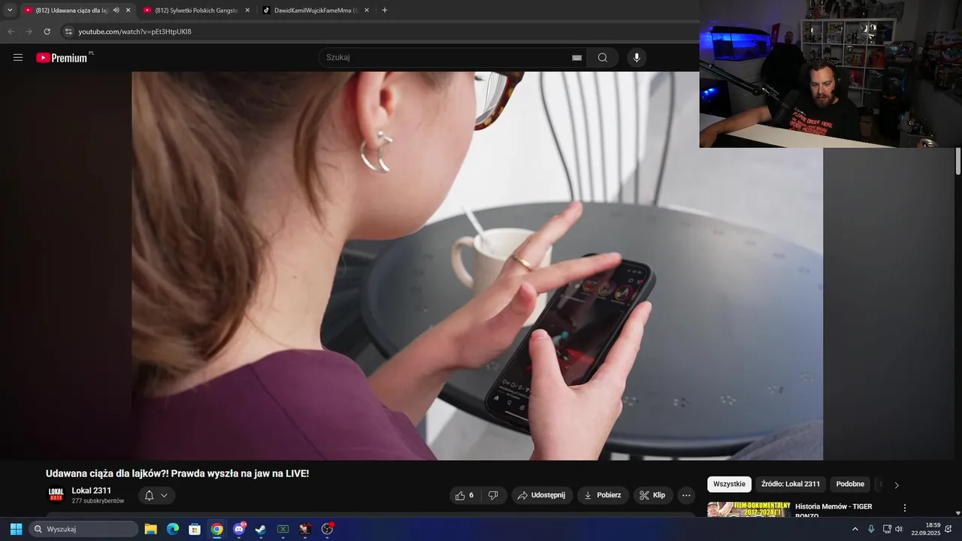Screen dimensions: 962x541
Task: Open Steam from the taskbar
Action: point(261,529)
